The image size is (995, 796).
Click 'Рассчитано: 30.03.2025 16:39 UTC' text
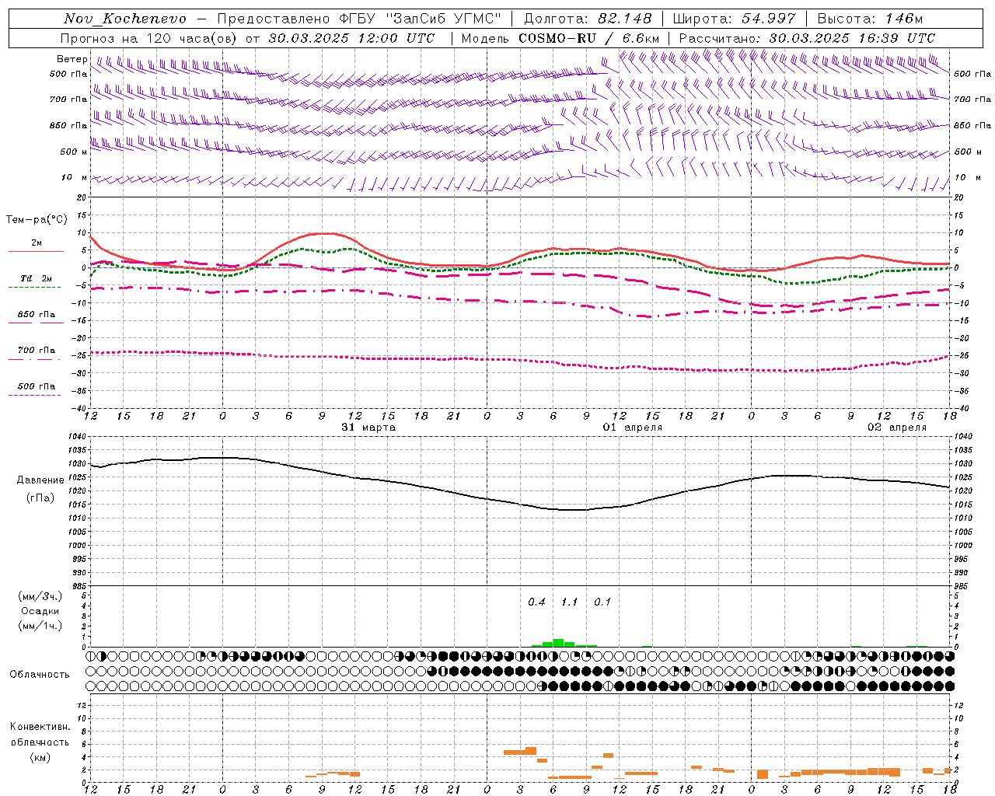pos(807,38)
